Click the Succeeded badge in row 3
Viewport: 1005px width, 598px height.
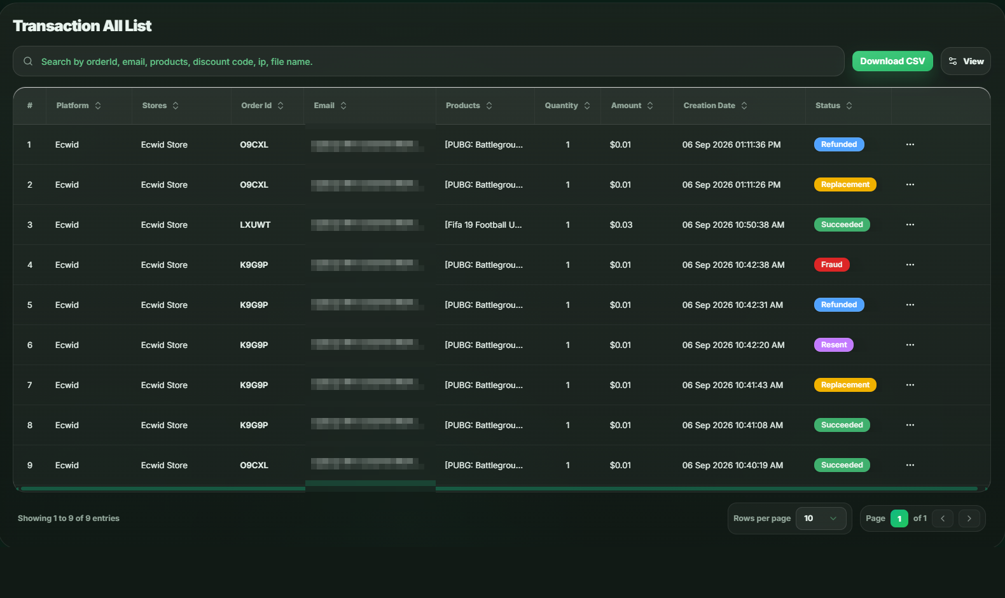point(842,225)
